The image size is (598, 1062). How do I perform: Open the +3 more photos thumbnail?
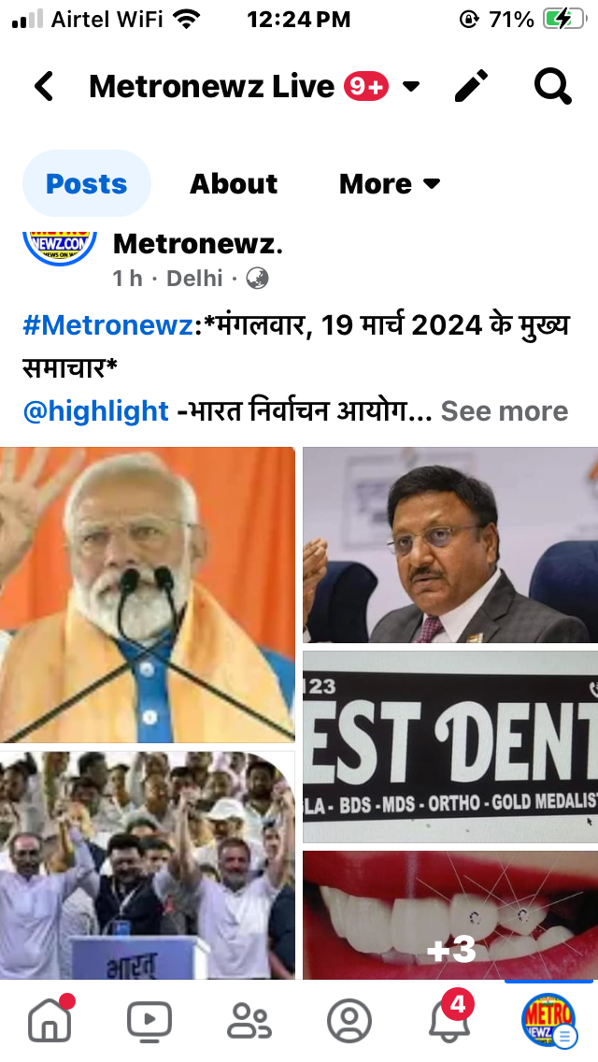pyautogui.click(x=450, y=915)
